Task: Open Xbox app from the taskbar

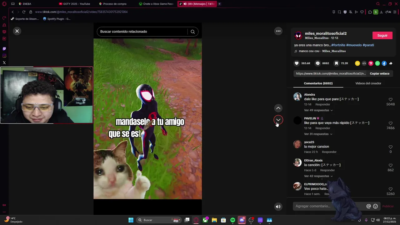Action: coord(205,220)
